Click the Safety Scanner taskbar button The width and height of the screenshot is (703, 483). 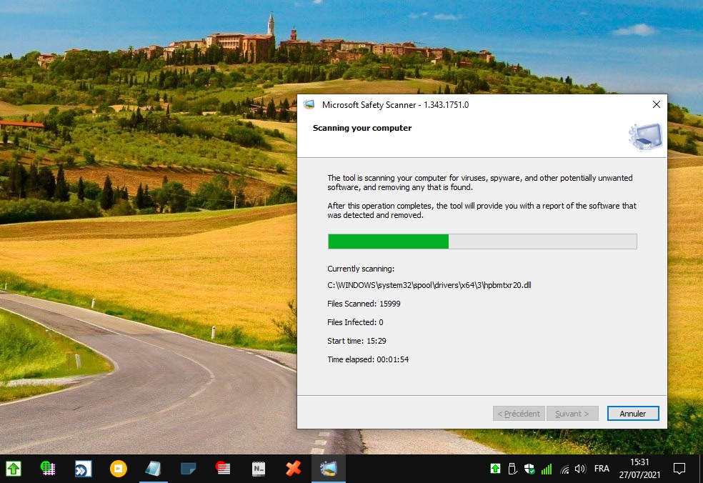tap(328, 469)
